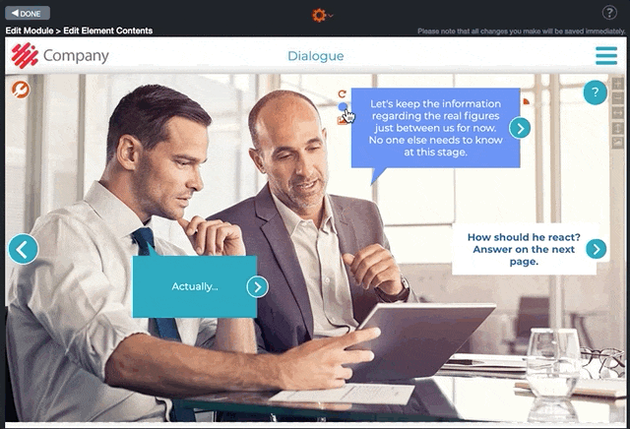The height and width of the screenshot is (429, 630).
Task: Open the hamburger menu in the header
Action: tap(606, 56)
